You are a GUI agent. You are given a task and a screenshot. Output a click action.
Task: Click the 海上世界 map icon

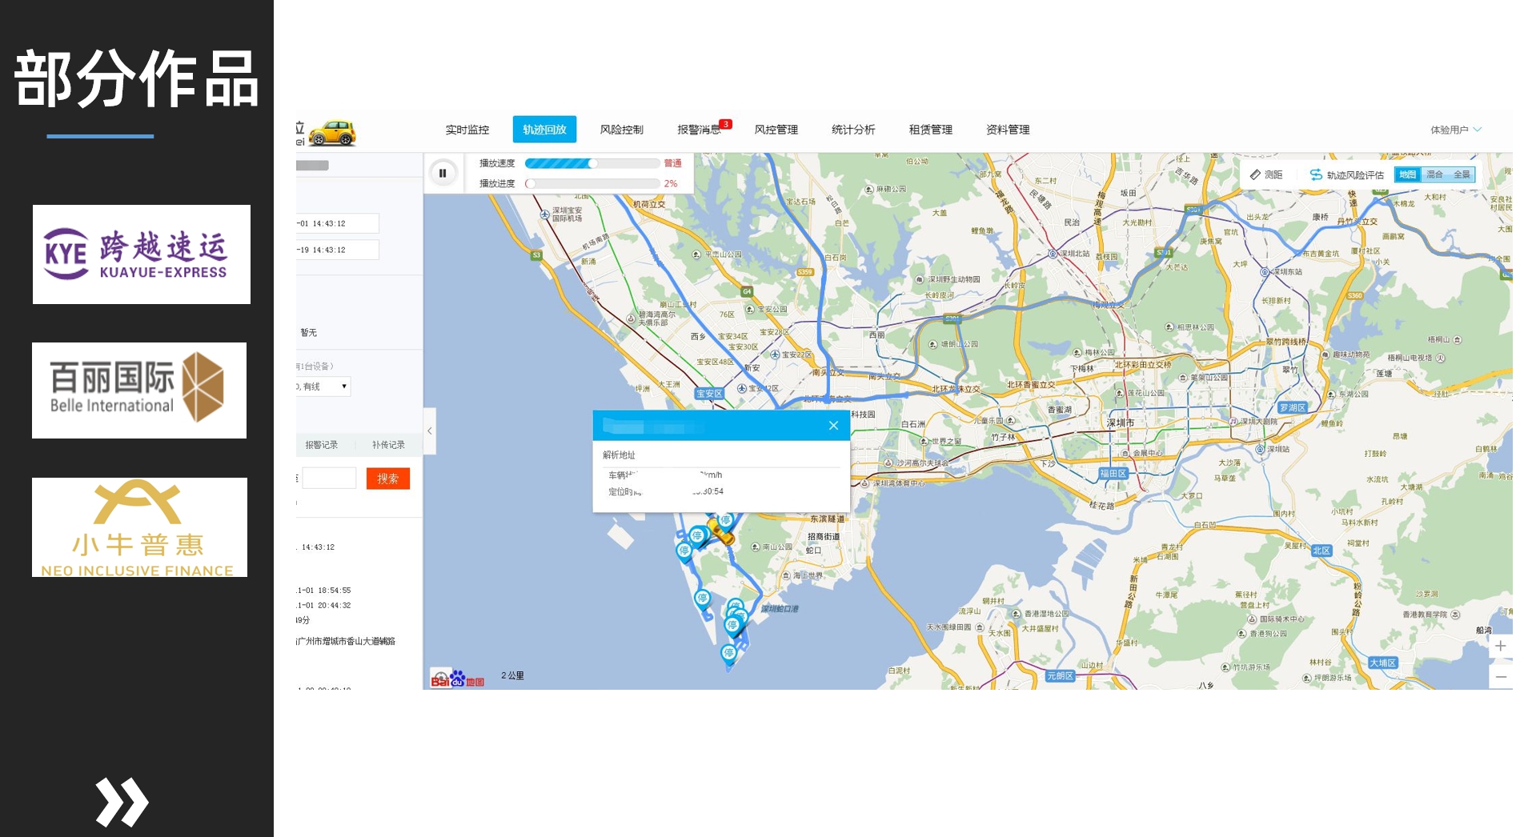[786, 575]
